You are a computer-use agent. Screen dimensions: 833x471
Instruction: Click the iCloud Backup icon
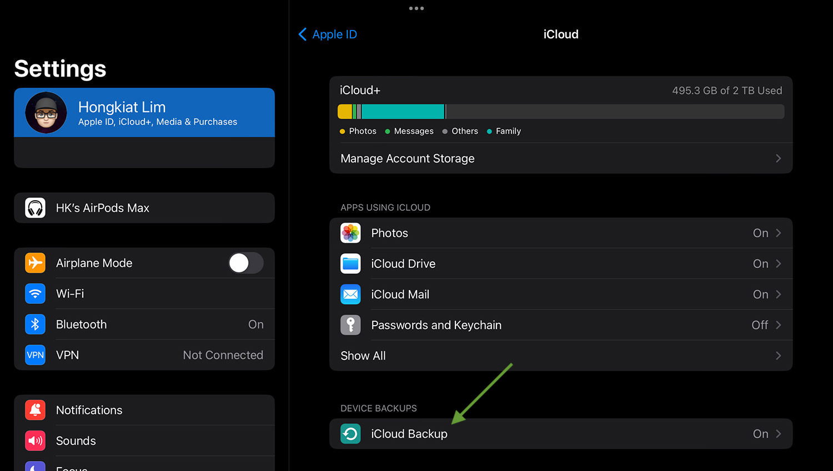pos(350,434)
